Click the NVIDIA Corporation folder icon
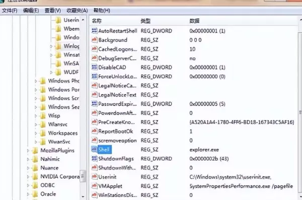The height and width of the screenshot is (200, 302). click(x=35, y=176)
